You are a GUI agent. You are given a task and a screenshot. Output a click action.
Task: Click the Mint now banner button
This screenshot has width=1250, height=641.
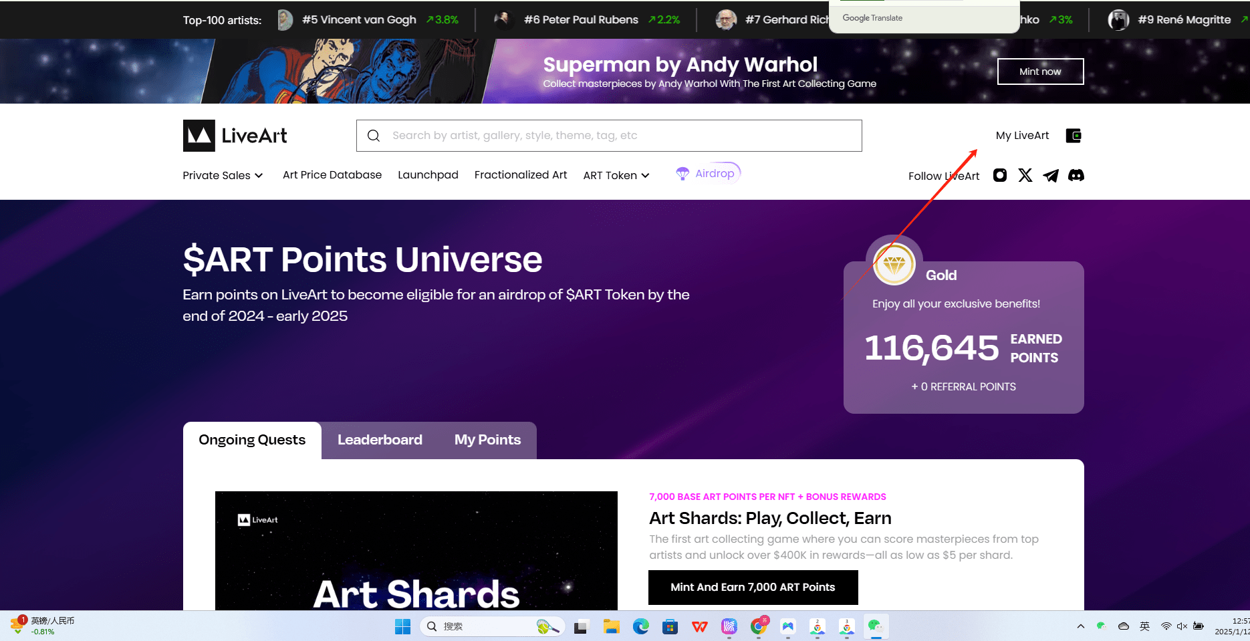1040,72
